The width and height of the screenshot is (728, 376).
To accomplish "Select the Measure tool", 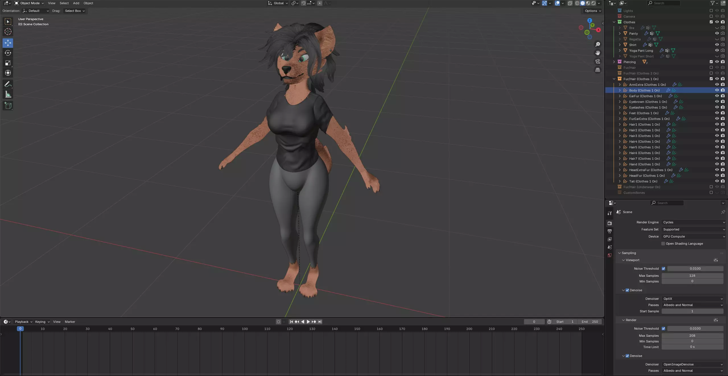I will (8, 94).
